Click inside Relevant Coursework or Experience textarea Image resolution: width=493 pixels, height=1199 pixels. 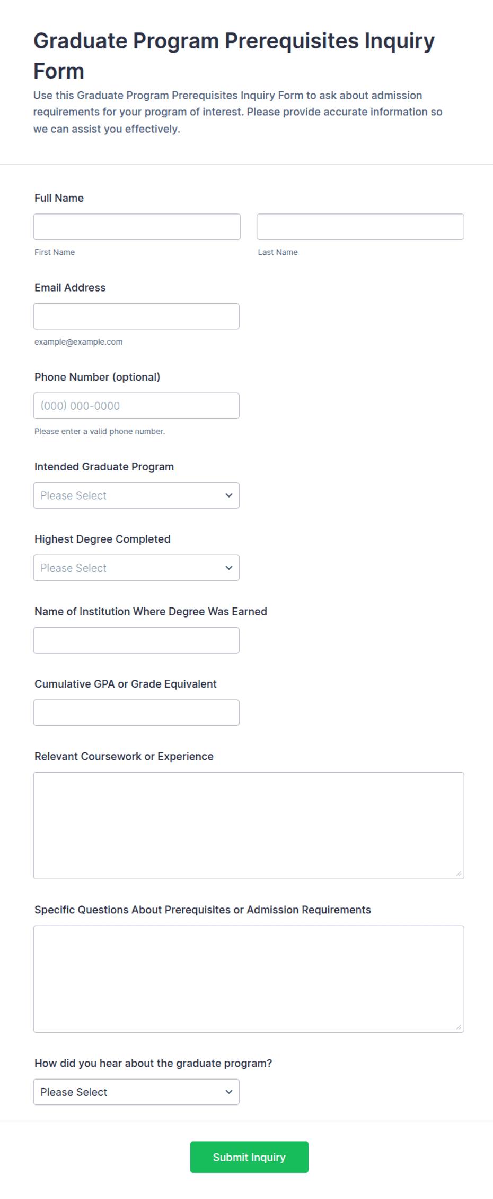click(249, 826)
